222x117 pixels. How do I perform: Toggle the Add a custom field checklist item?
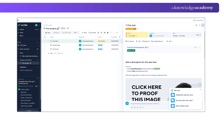(x=19, y=100)
